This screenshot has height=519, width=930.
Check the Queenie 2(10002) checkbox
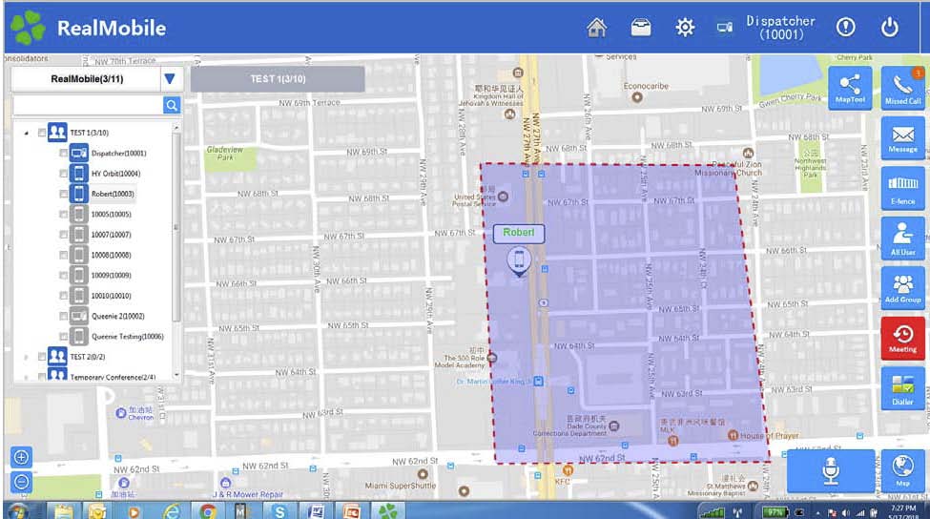(x=64, y=316)
